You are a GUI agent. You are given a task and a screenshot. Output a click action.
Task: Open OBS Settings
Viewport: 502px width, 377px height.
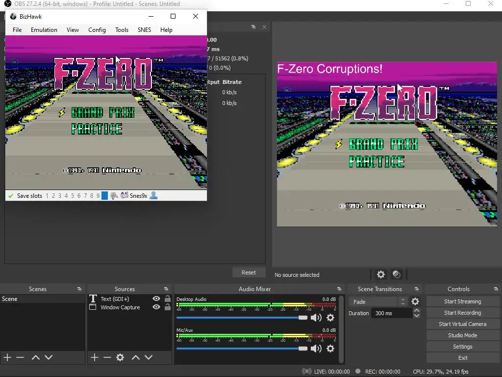coord(463,347)
